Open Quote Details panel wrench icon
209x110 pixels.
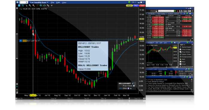point(186,69)
